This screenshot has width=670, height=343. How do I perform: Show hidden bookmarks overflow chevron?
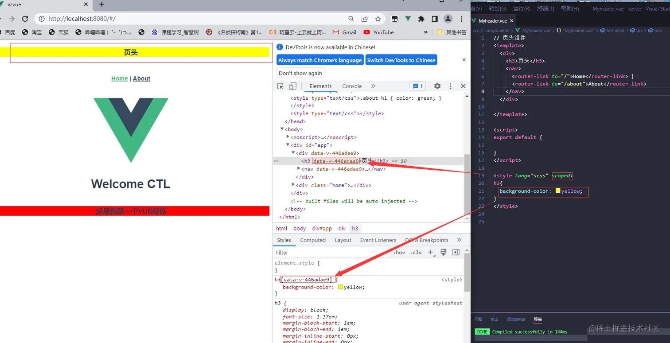click(426, 32)
